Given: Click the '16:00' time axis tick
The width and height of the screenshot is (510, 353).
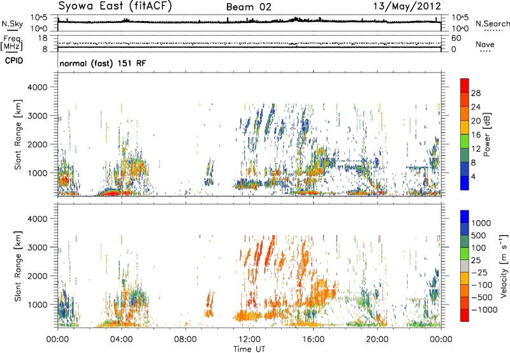Looking at the screenshot, I should (x=313, y=340).
